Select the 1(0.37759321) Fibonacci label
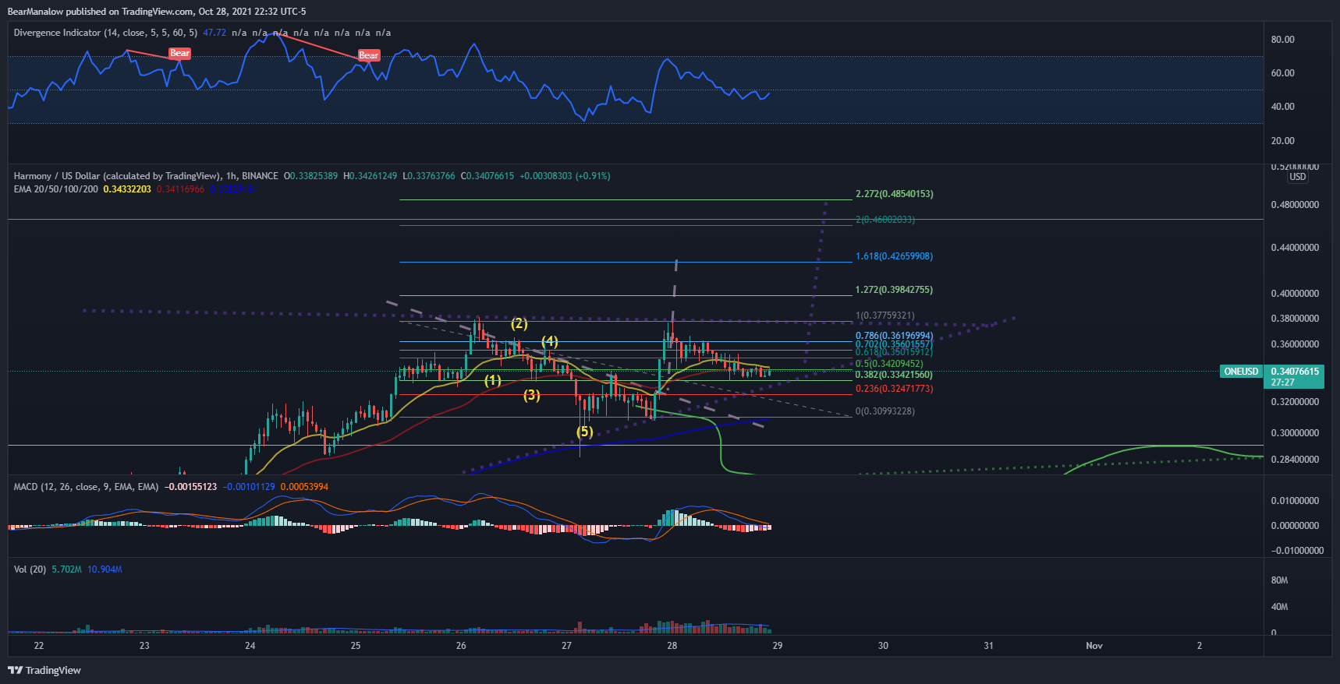The image size is (1340, 684). coord(885,316)
